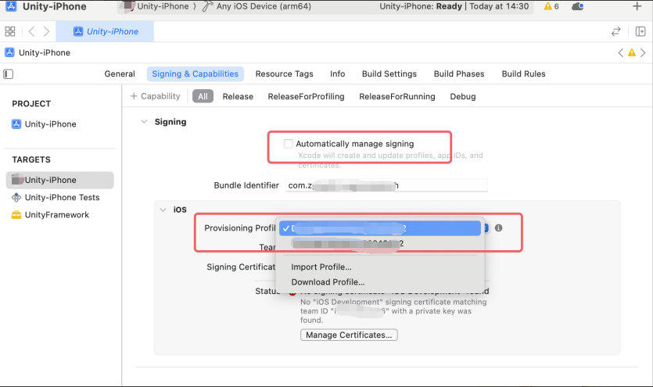
Task: Select the checked provisioning profile option
Action: 380,228
